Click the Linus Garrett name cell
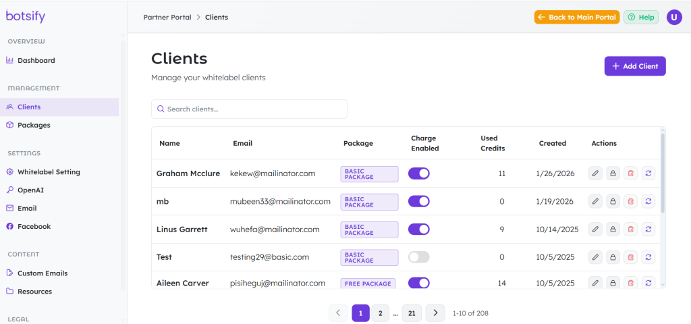Screen dimensions: 691x324 [x=182, y=230]
